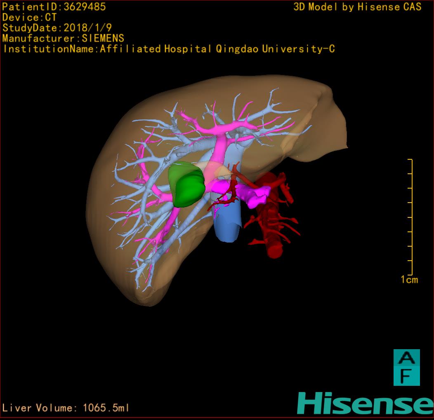The image size is (434, 420).
Task: Click the InstitutionName Affiliated Hospital Qingdao University text
Action: pyautogui.click(x=169, y=49)
